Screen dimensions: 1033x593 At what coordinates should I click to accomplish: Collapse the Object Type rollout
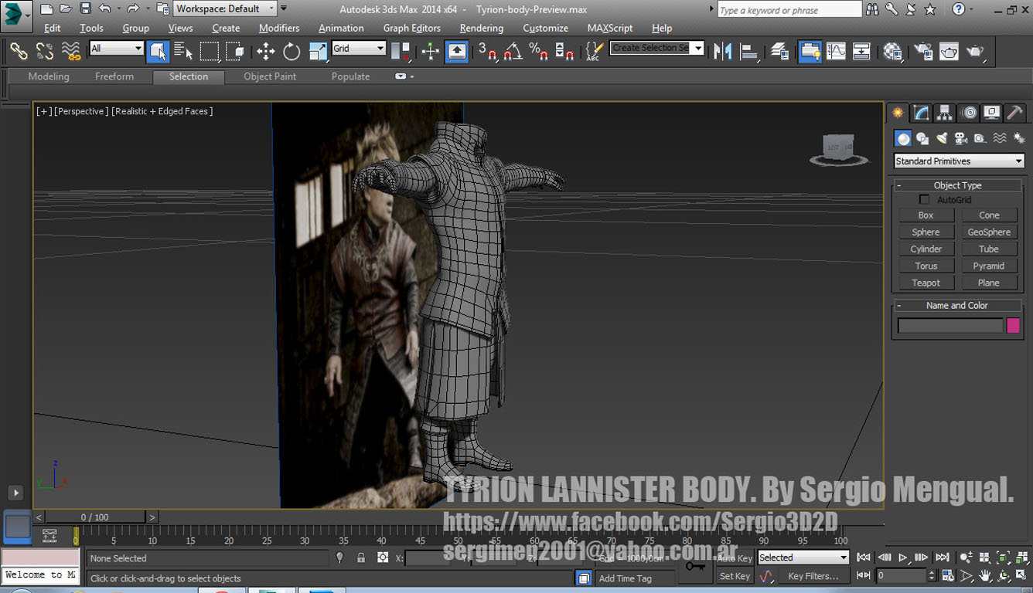pyautogui.click(x=956, y=185)
